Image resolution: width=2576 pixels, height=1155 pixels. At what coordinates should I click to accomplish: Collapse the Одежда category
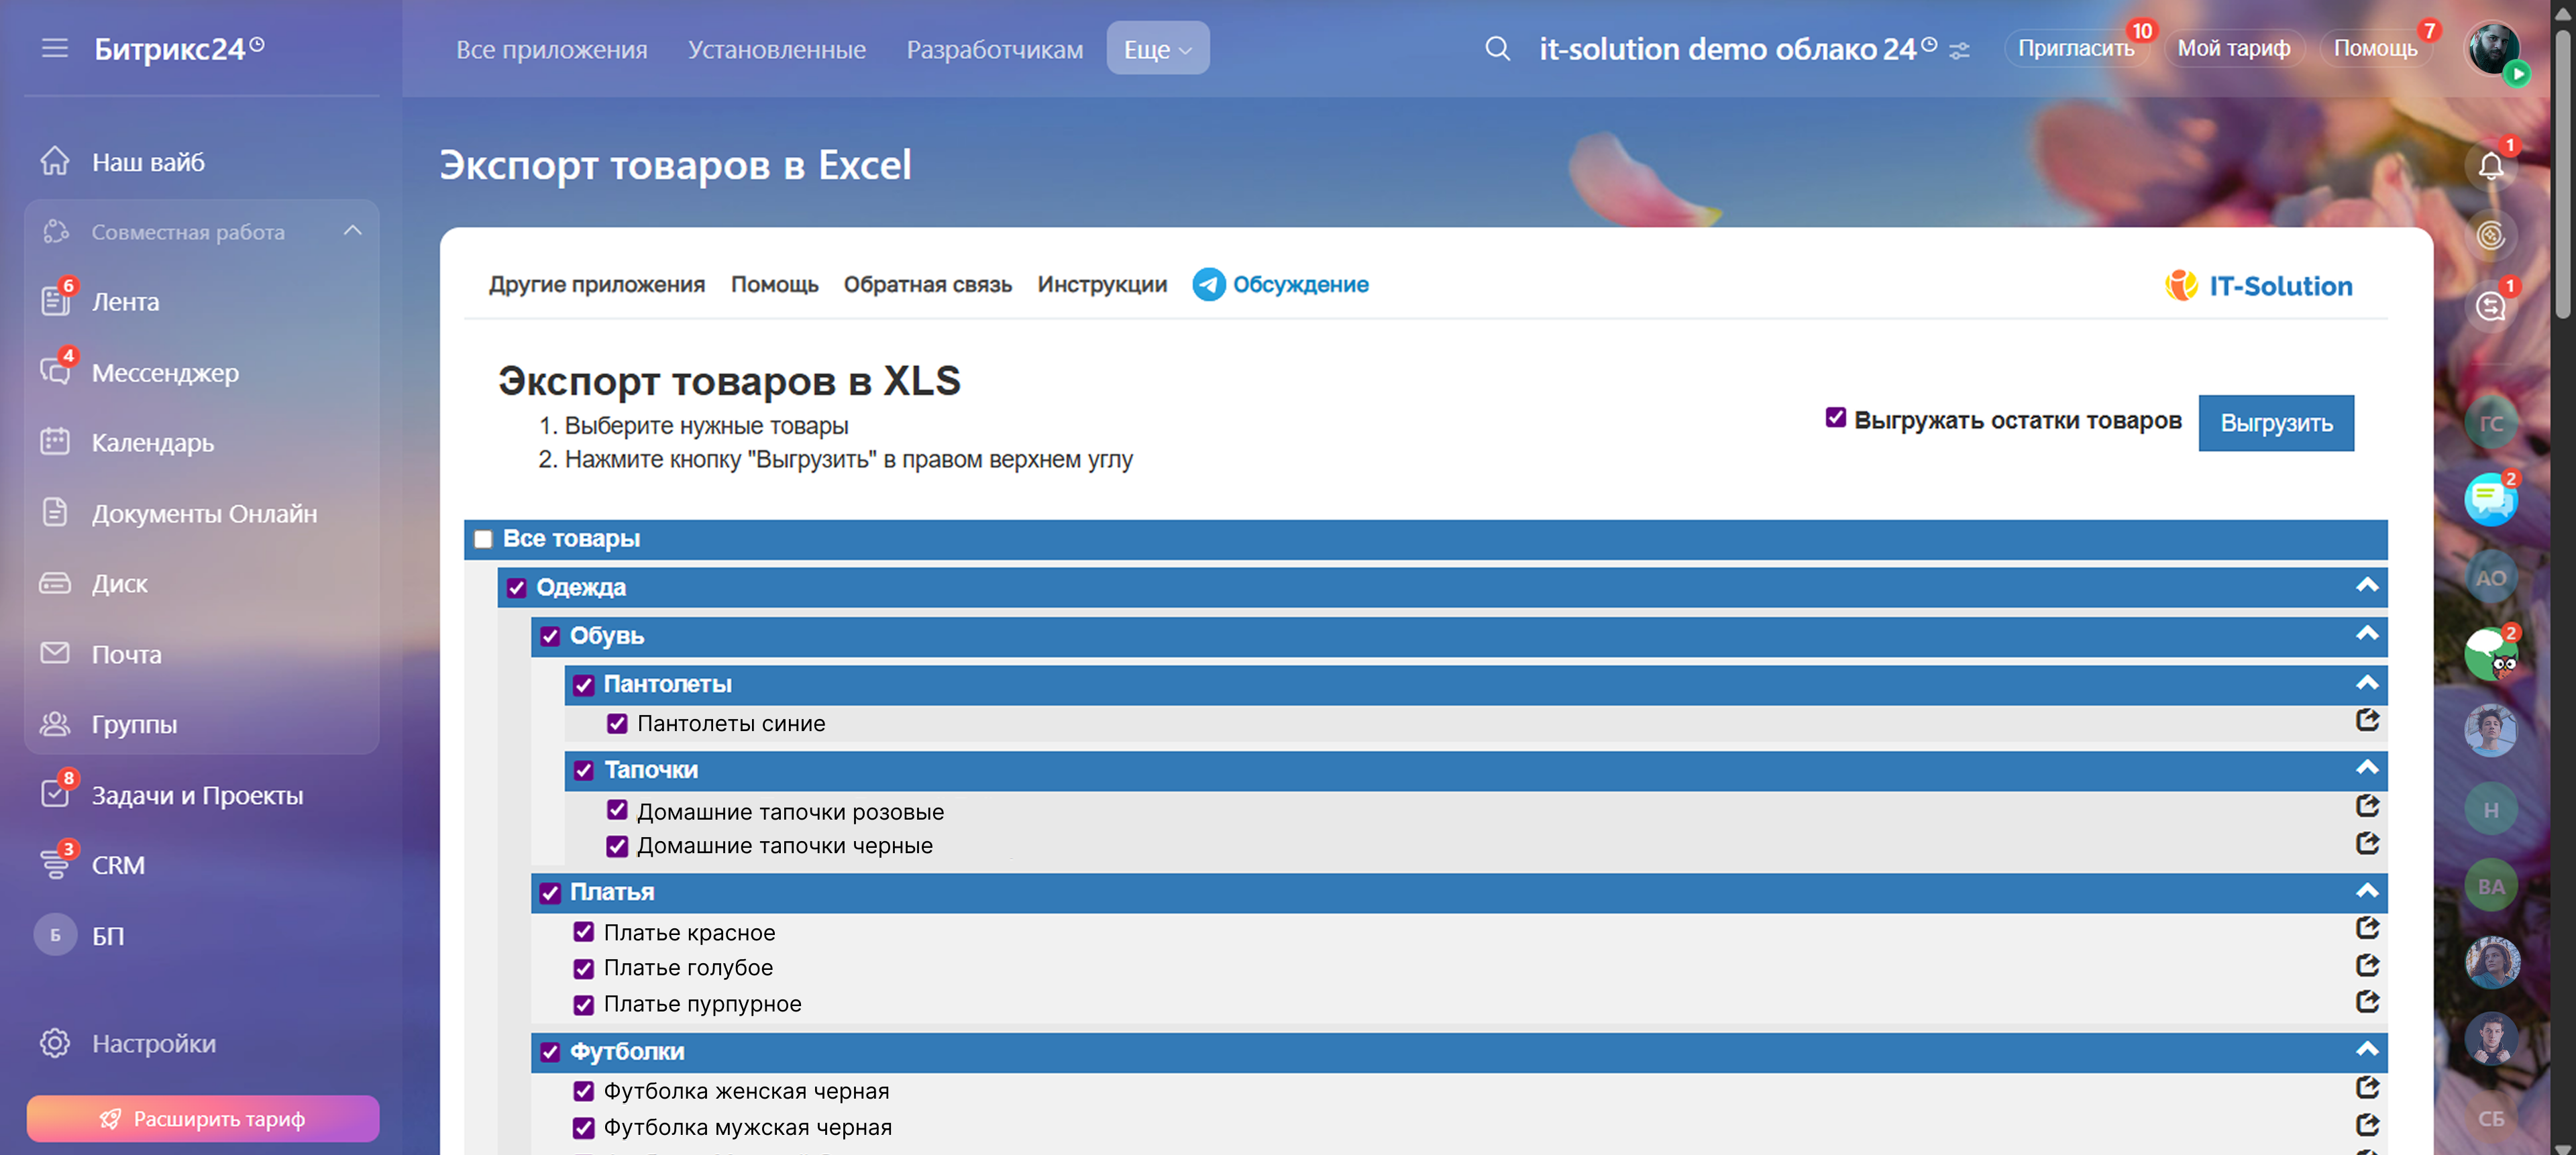2366,586
